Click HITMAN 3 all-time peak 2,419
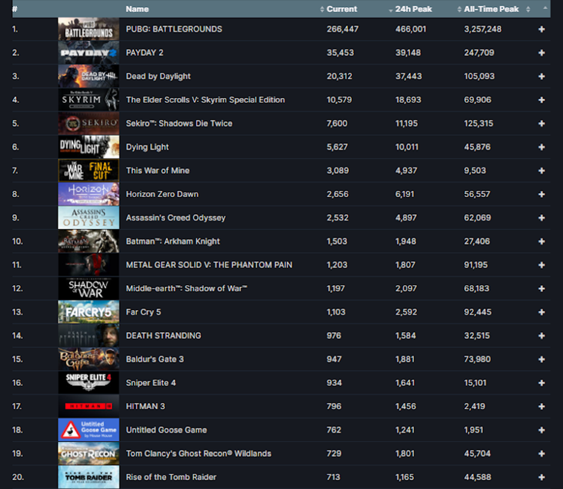The height and width of the screenshot is (489, 563). point(474,406)
